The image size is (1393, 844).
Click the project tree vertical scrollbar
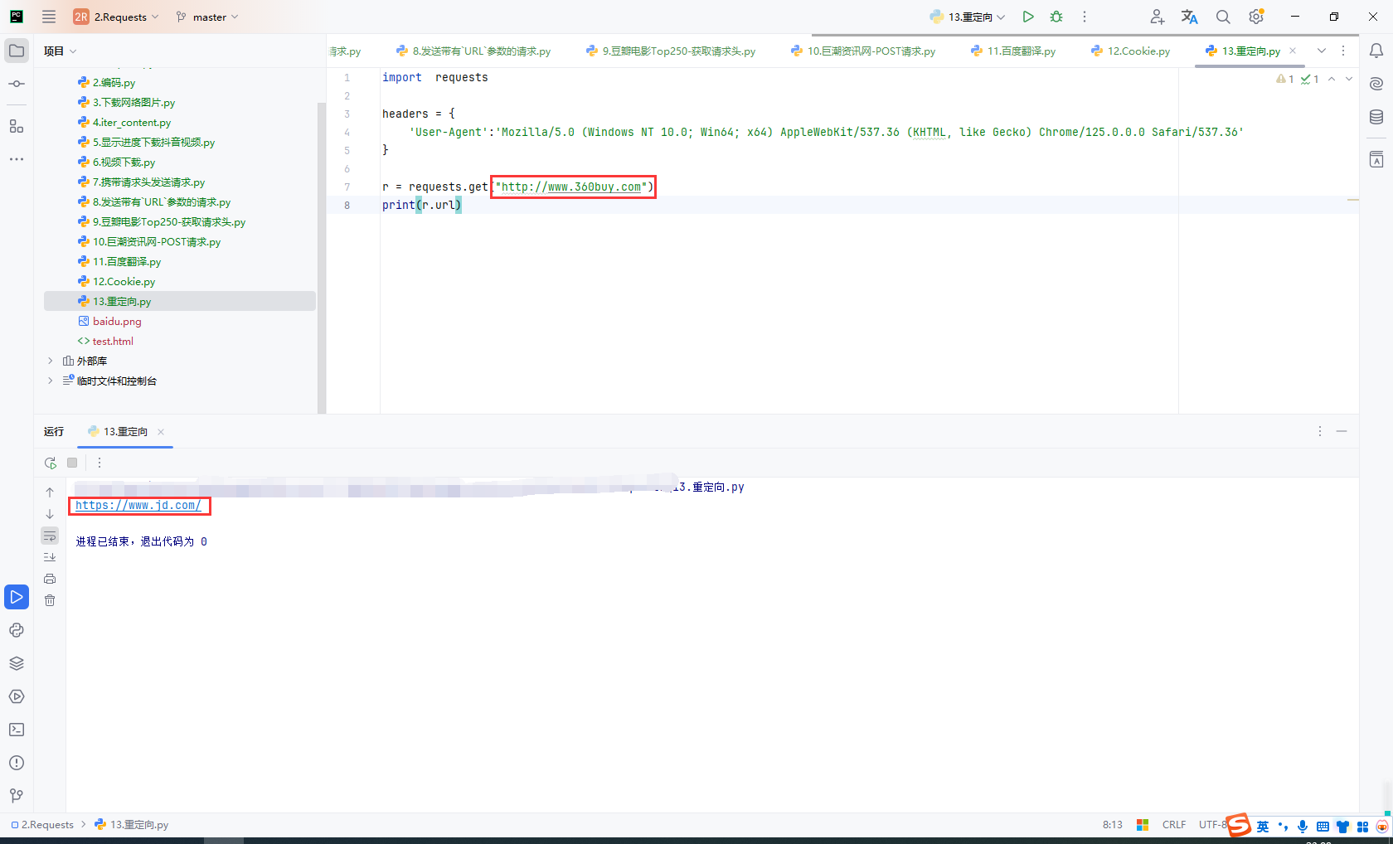[321, 258]
